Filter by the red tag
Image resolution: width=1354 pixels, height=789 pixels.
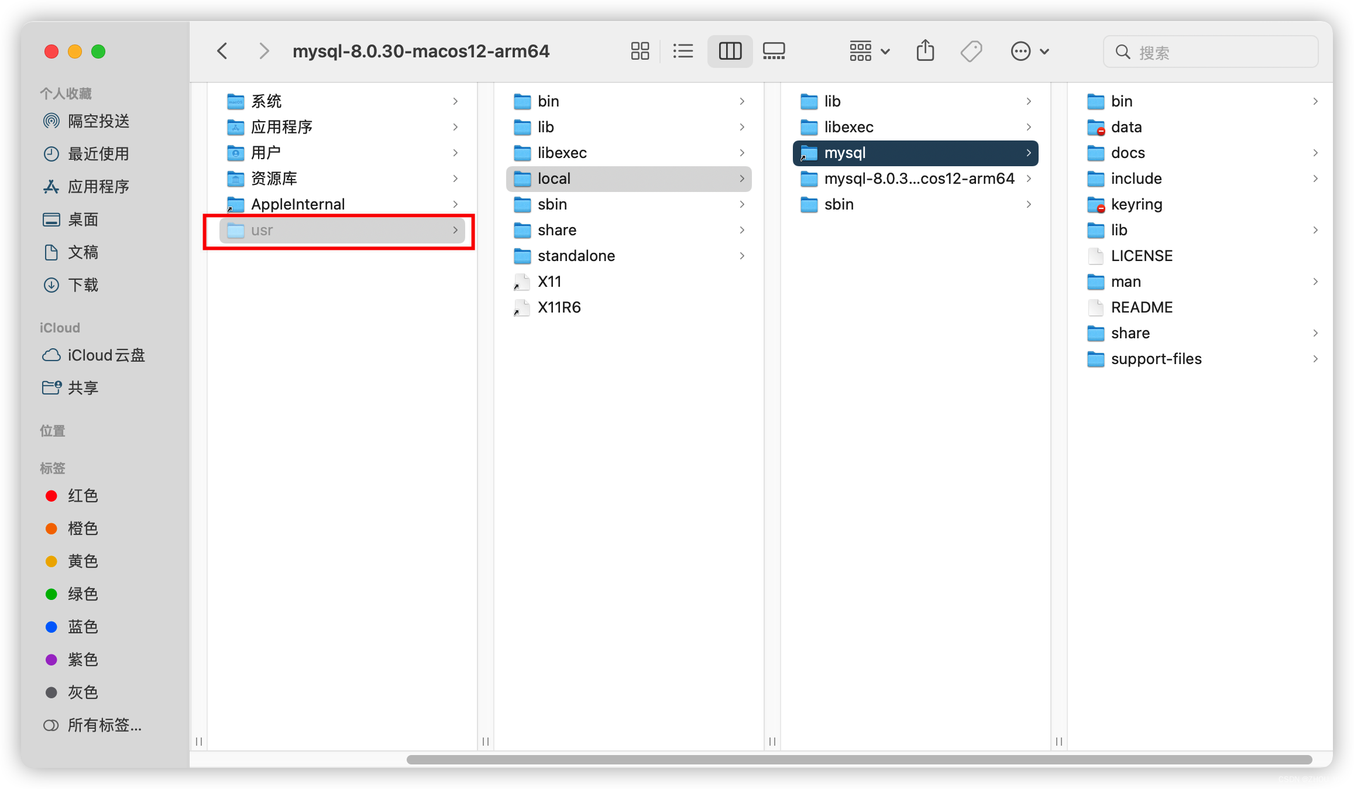click(x=82, y=496)
